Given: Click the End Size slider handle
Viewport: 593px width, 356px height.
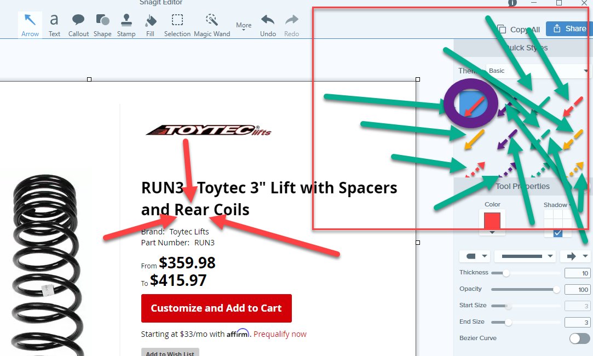Looking at the screenshot, I should (508, 323).
